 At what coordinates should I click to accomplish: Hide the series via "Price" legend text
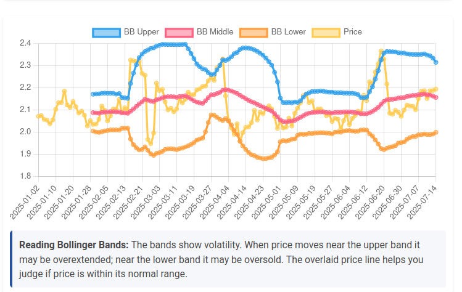[x=353, y=31]
